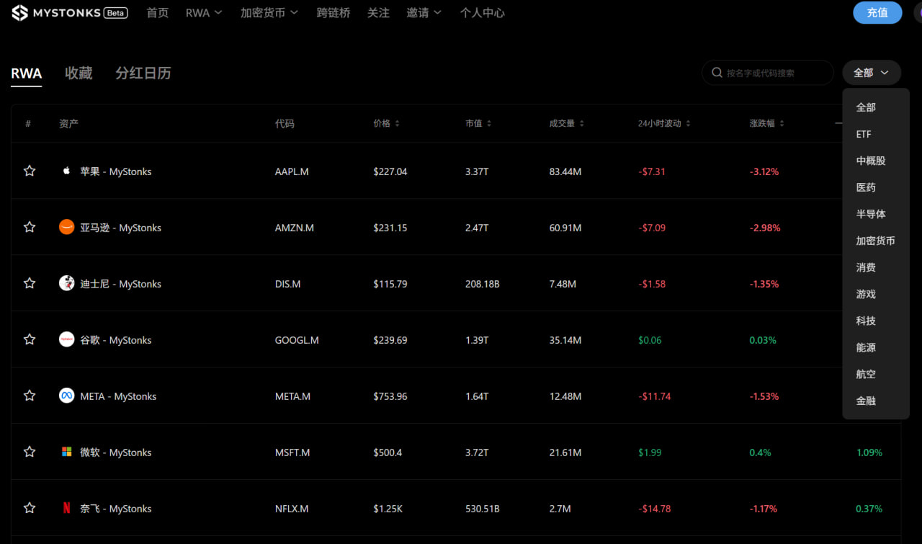Click the Google row logo icon
This screenshot has width=922, height=544.
click(66, 339)
